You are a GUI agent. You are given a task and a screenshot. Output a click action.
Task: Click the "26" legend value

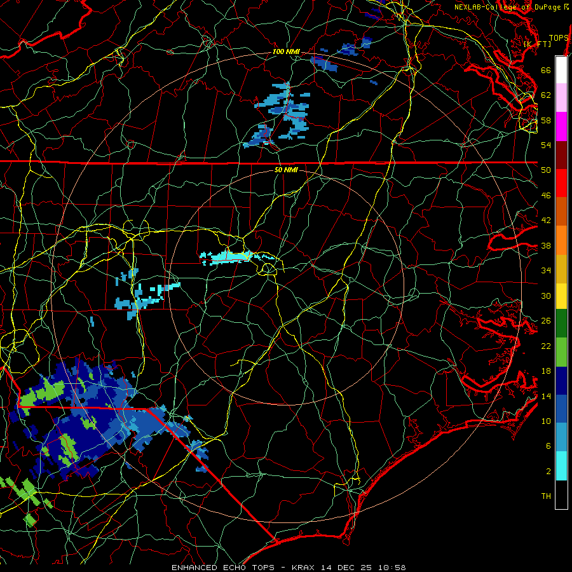point(546,321)
